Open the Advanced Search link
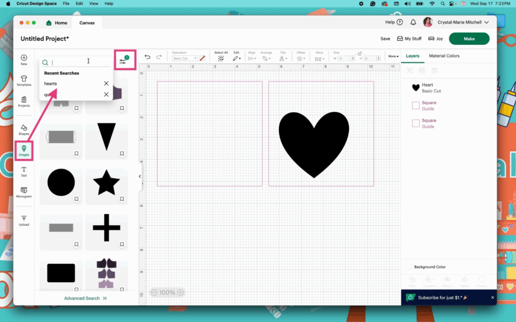This screenshot has width=516, height=322. 85,298
